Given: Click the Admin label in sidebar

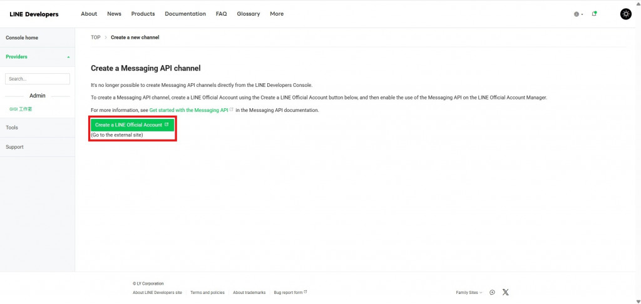Looking at the screenshot, I should pyautogui.click(x=37, y=96).
